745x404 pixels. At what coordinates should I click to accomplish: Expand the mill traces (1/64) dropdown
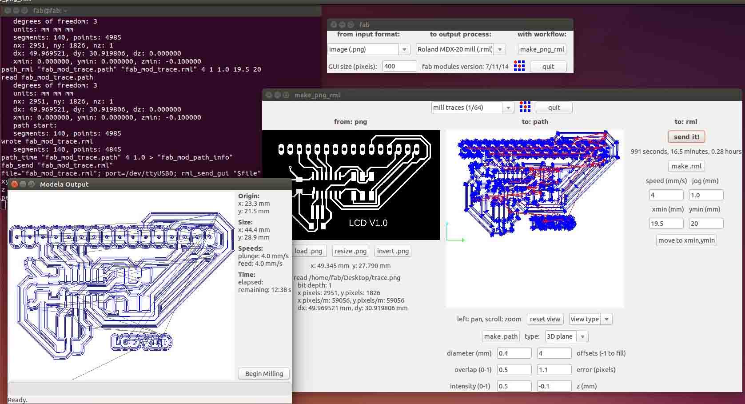[x=473, y=108]
